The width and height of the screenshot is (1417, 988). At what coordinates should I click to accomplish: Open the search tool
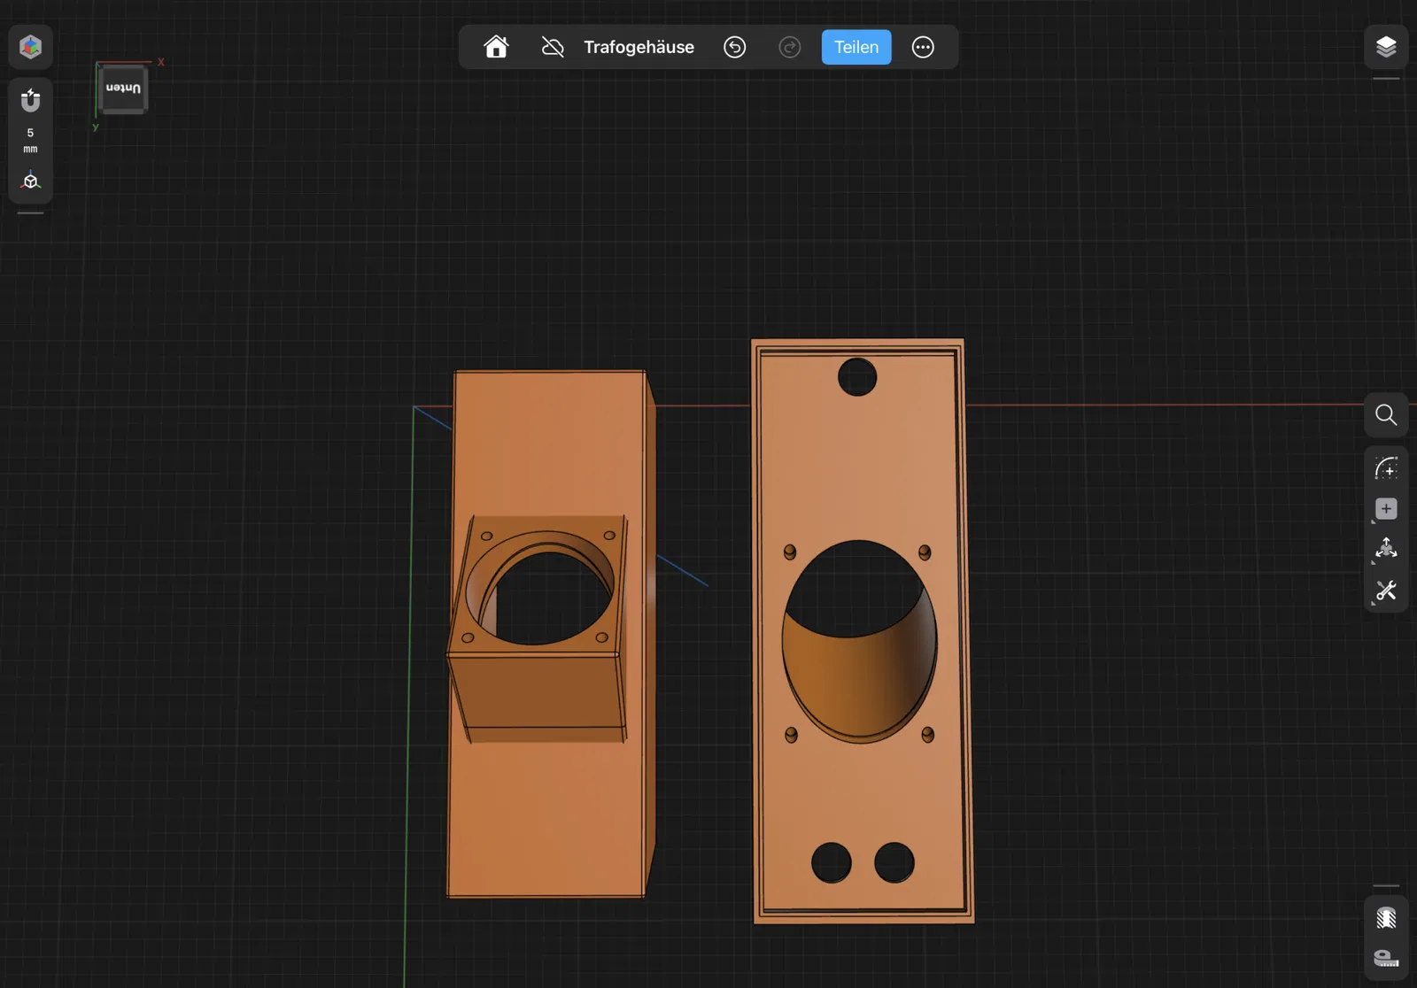coord(1386,414)
